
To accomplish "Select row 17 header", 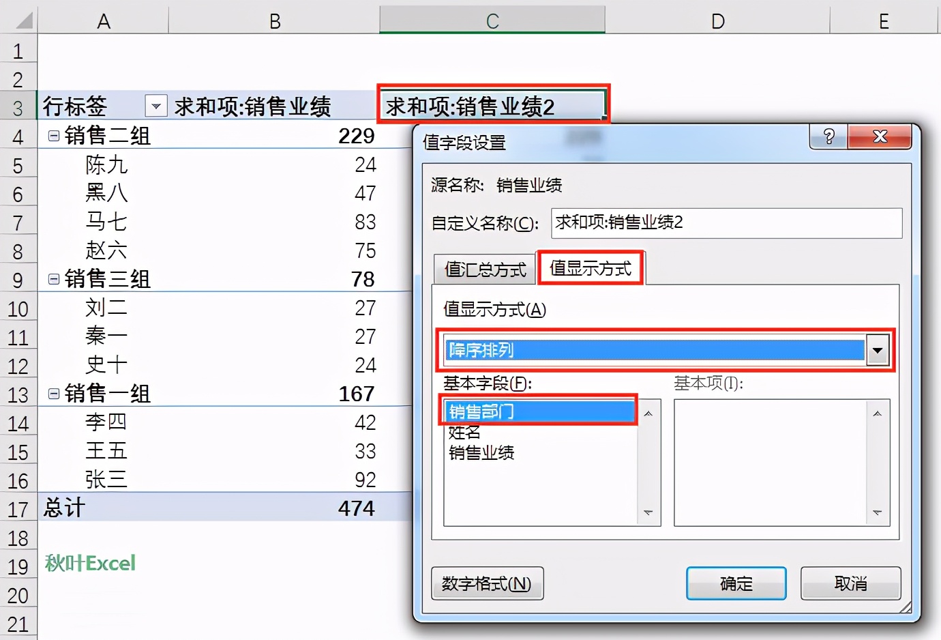I will [x=18, y=509].
